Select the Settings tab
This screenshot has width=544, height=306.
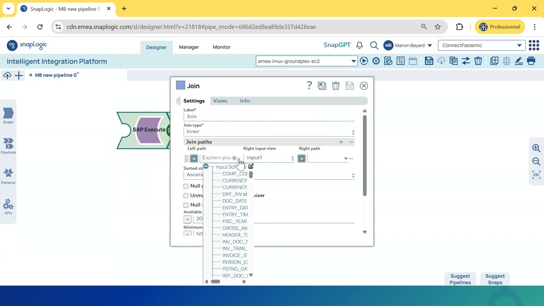(x=194, y=101)
